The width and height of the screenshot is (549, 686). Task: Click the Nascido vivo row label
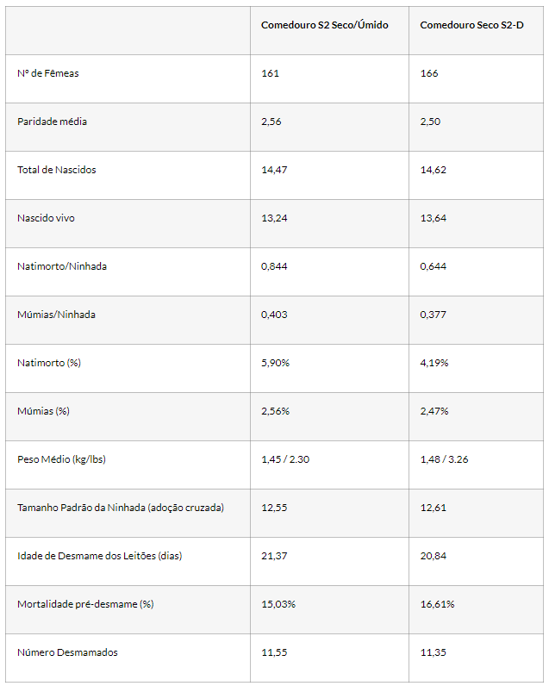(x=46, y=218)
